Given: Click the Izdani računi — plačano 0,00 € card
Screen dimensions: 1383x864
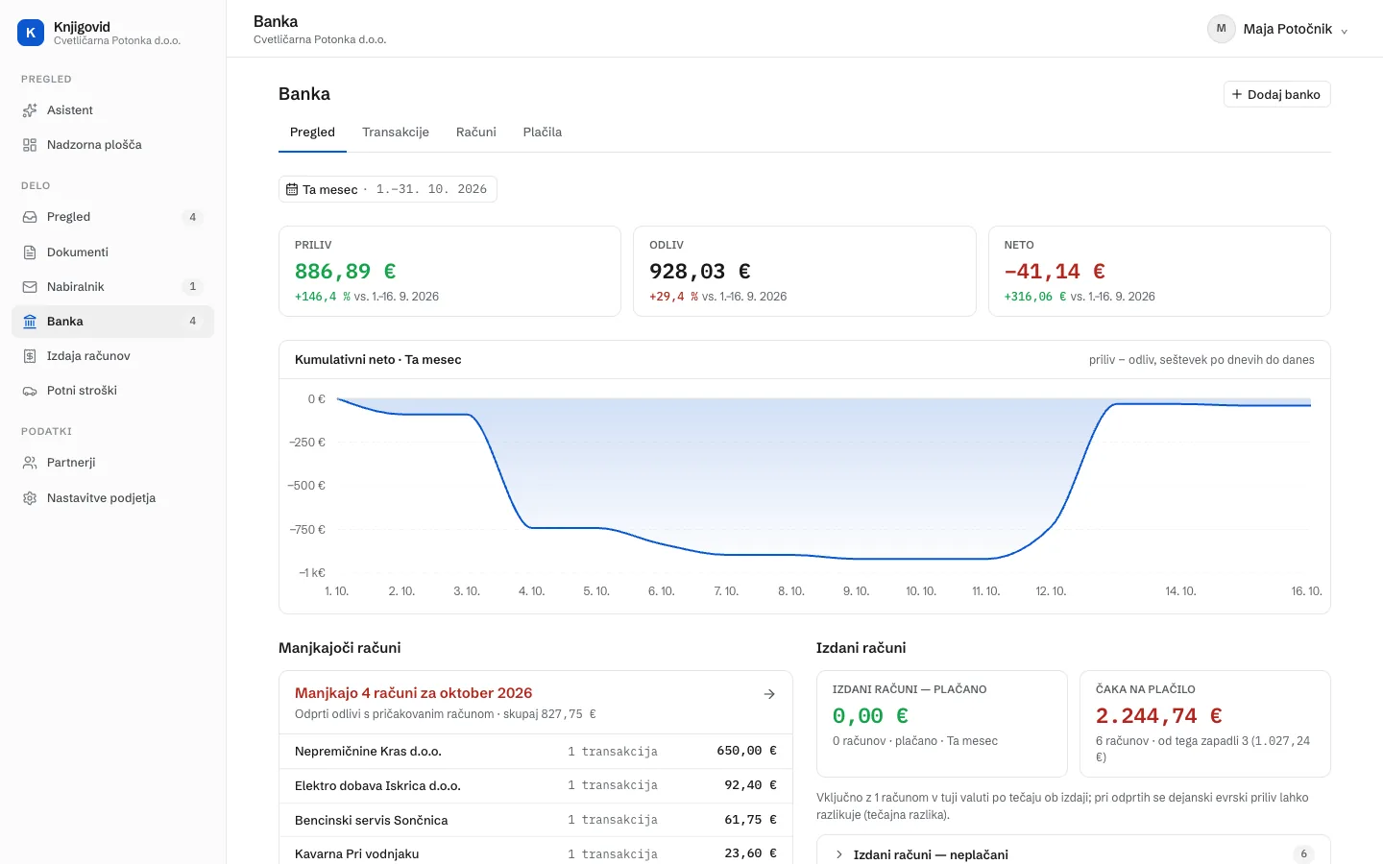Looking at the screenshot, I should [x=942, y=724].
